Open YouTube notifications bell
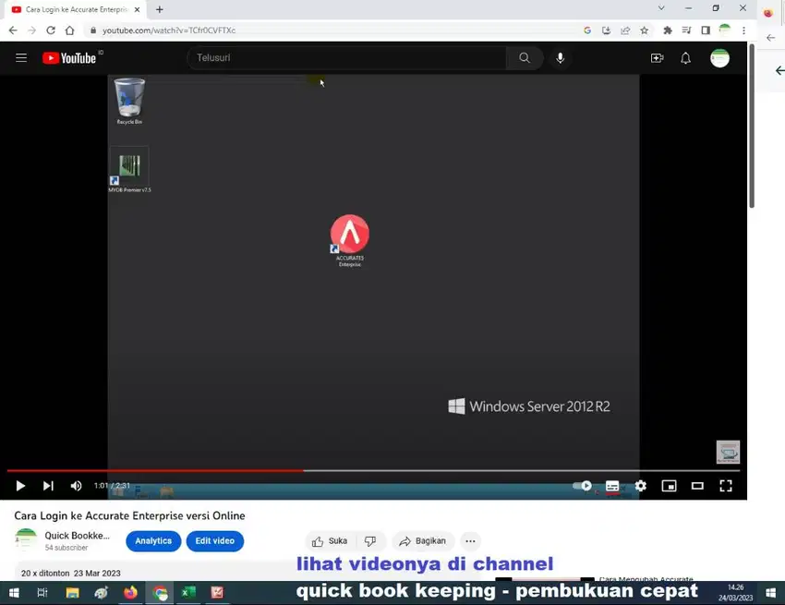785x605 pixels. point(685,58)
